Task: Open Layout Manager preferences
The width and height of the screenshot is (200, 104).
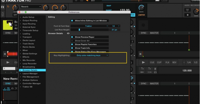Action: (x=30, y=74)
